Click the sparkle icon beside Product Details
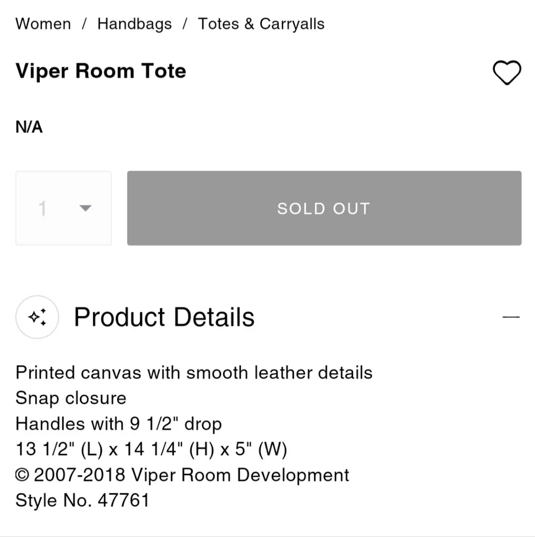This screenshot has width=535, height=537. (x=37, y=317)
